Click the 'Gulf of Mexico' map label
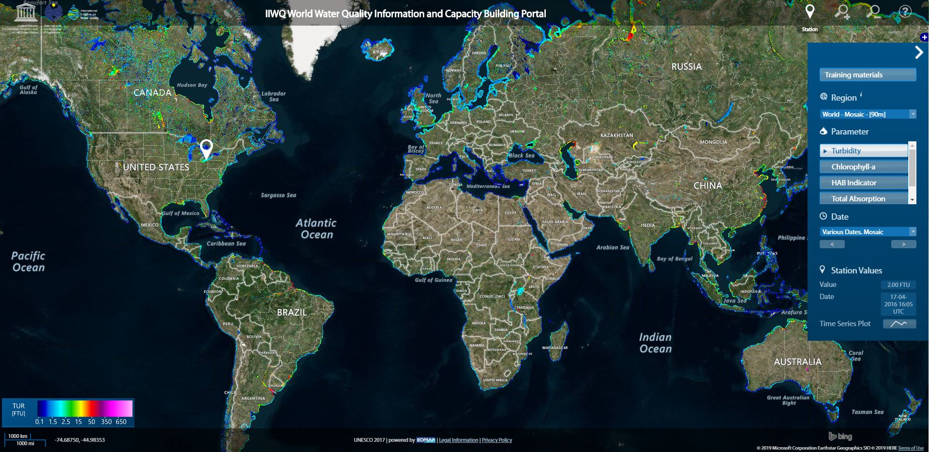The image size is (929, 452). [x=180, y=213]
